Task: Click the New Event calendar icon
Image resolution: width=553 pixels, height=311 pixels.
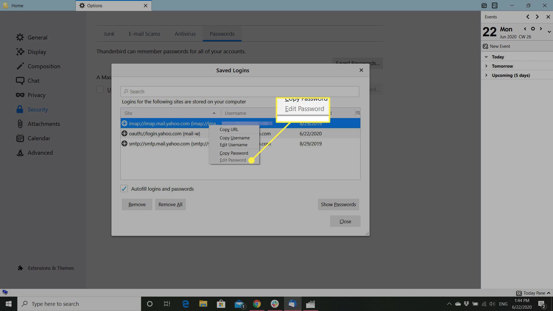Action: (x=485, y=46)
